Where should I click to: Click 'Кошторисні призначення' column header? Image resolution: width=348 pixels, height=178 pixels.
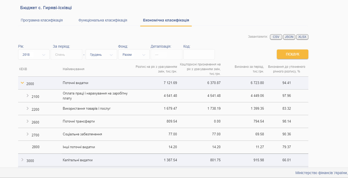coord(200,69)
